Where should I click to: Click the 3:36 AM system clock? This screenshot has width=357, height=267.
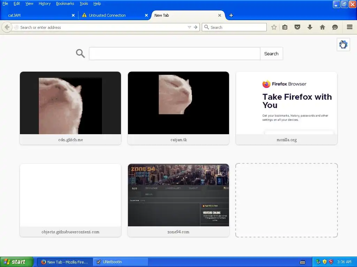point(344,262)
